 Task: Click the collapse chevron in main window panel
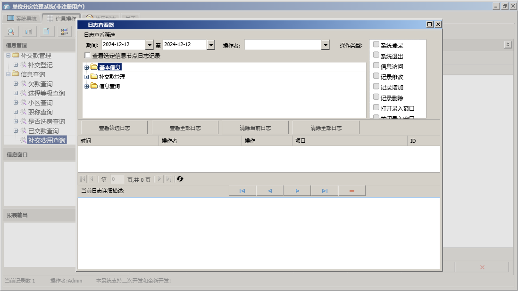pos(508,44)
